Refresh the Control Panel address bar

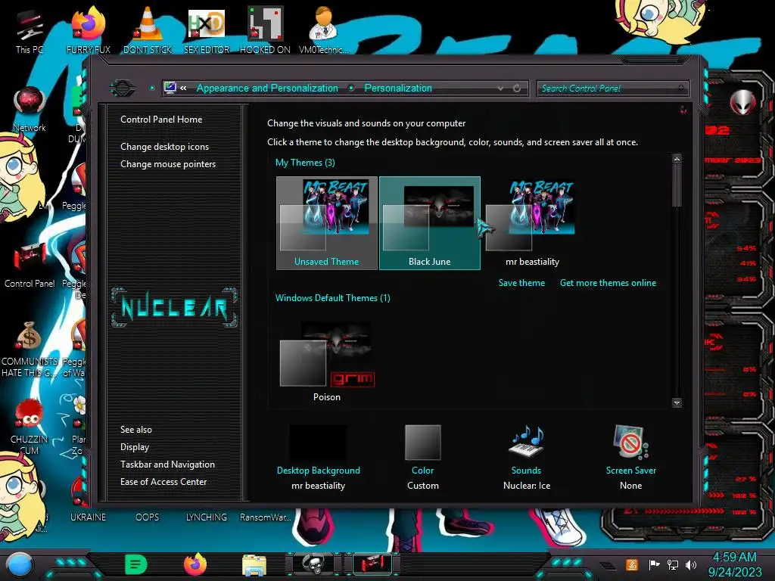[x=517, y=89]
